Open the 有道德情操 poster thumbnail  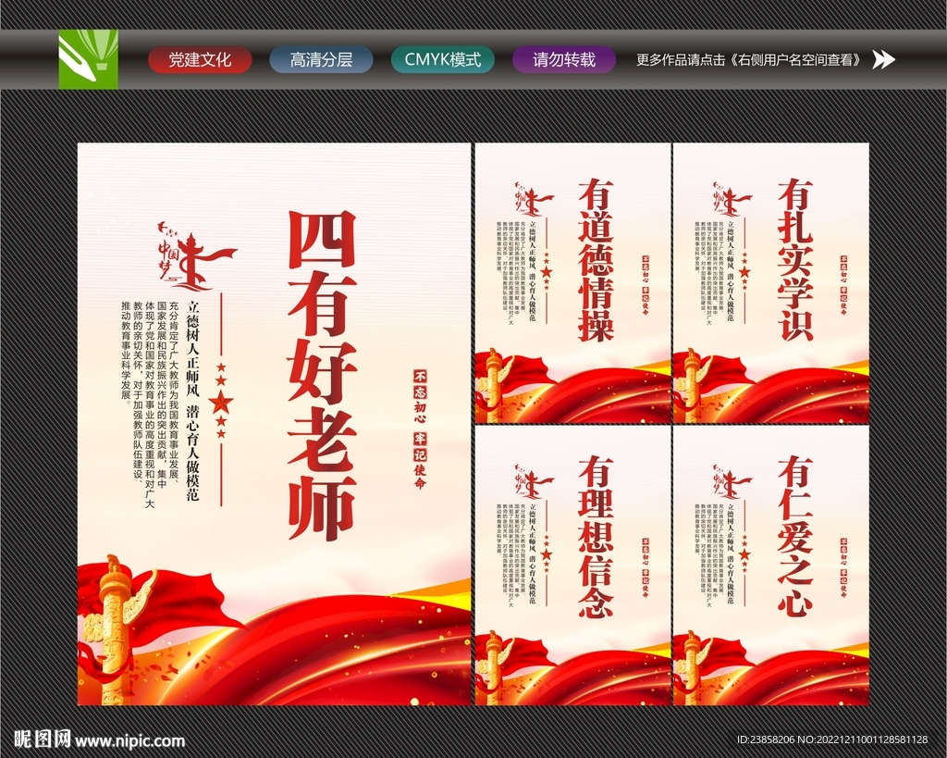tap(572, 283)
